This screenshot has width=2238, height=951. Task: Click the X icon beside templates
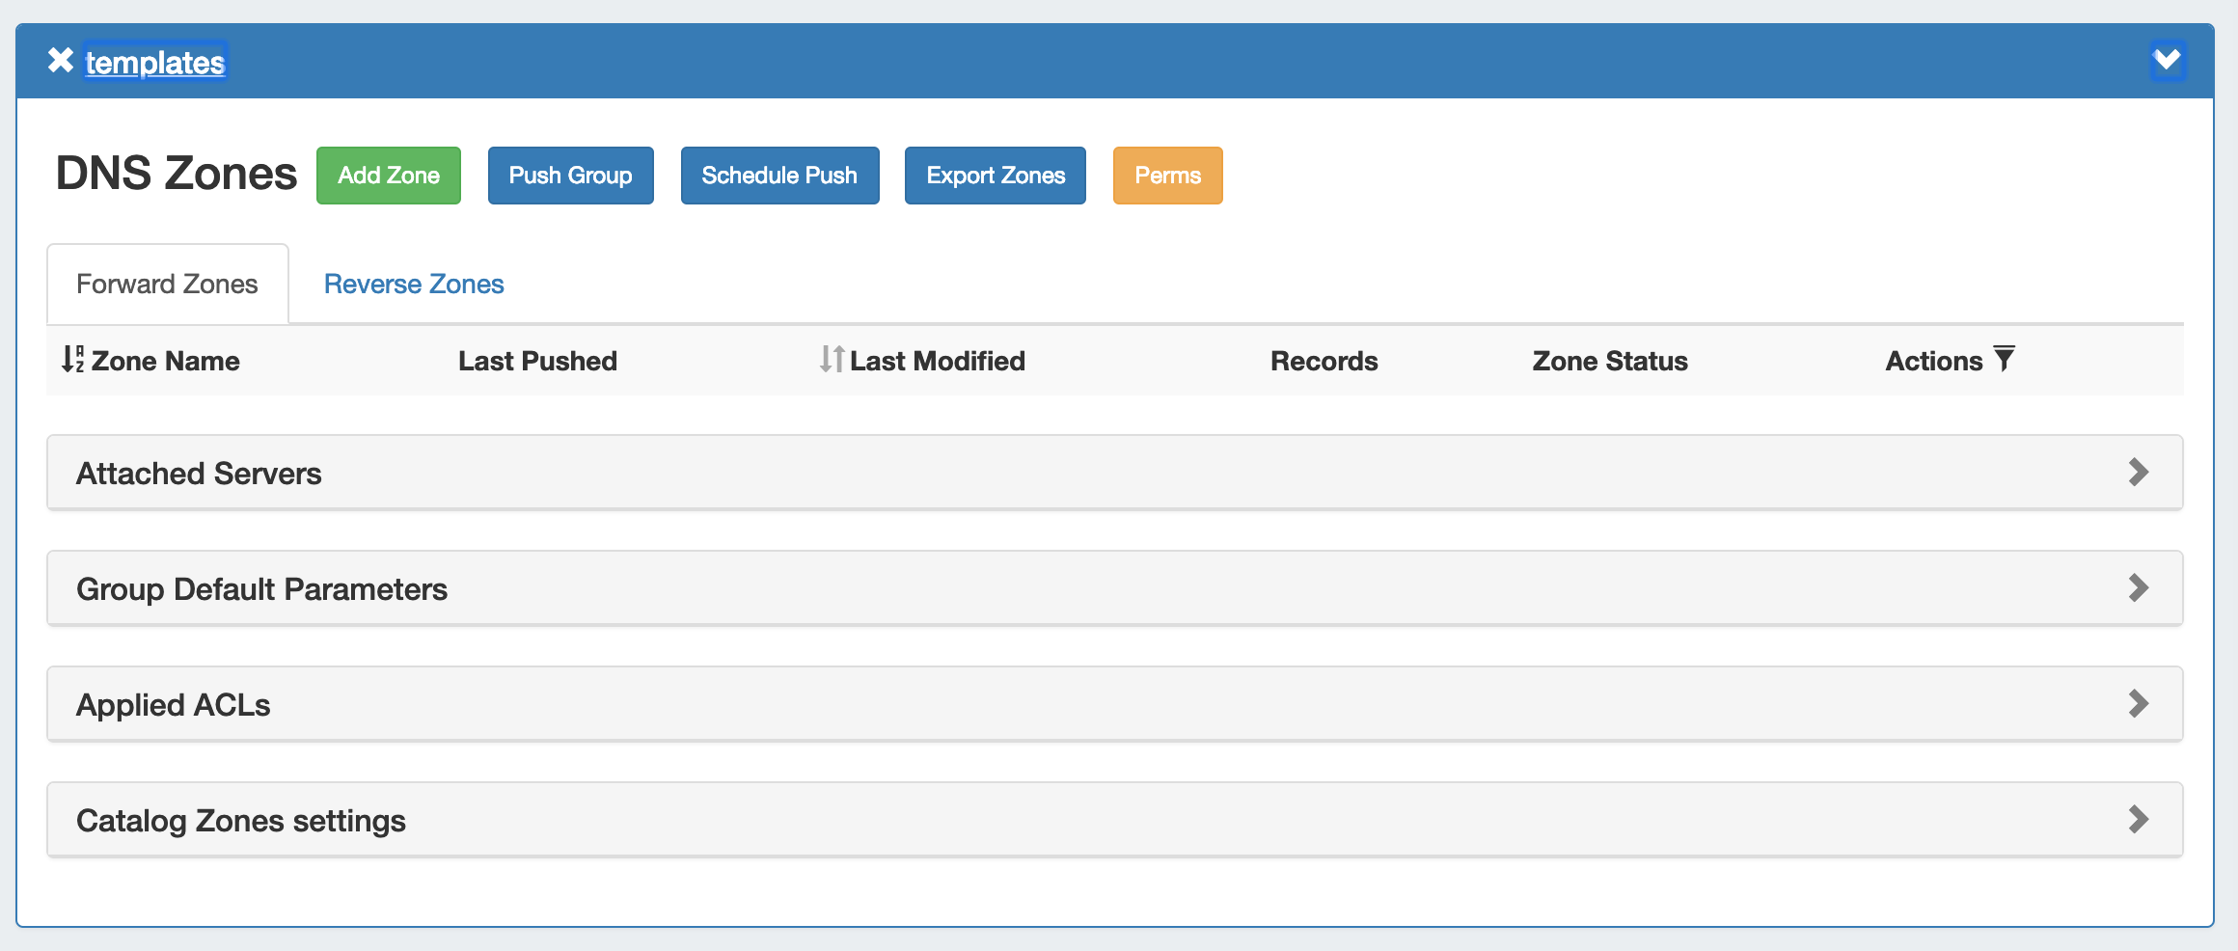[x=61, y=61]
